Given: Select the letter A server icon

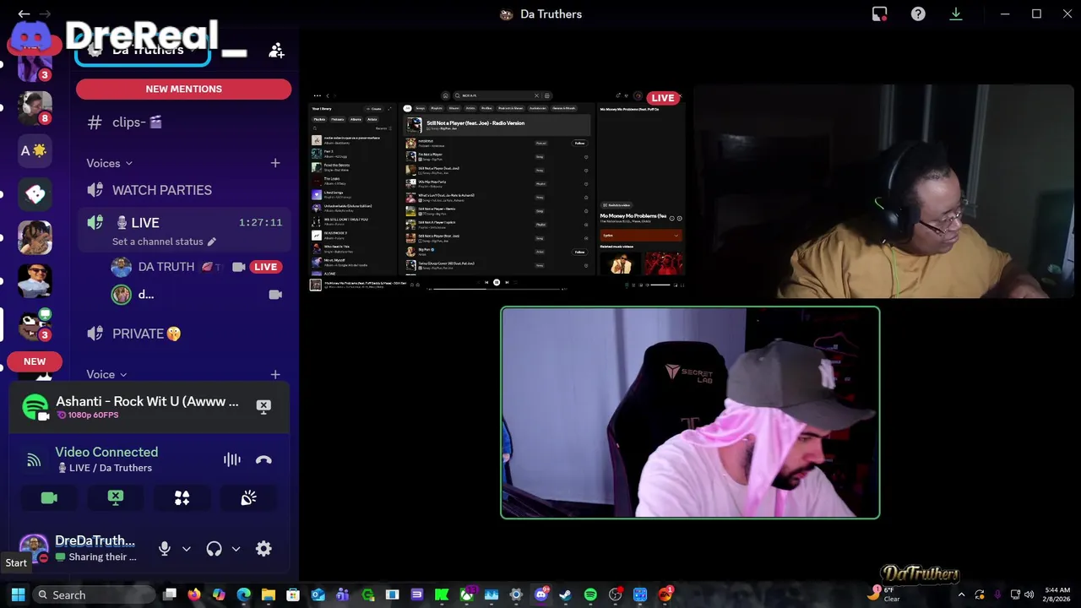Looking at the screenshot, I should click(x=35, y=150).
